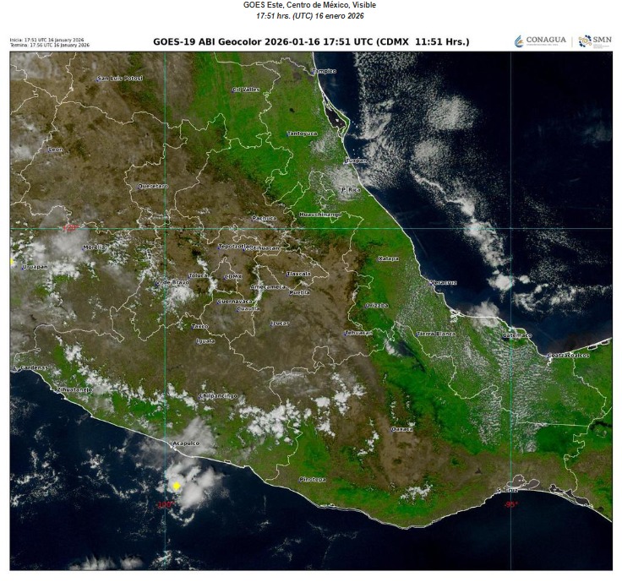
Task: Click the red -100° longitude label
Action: point(165,504)
